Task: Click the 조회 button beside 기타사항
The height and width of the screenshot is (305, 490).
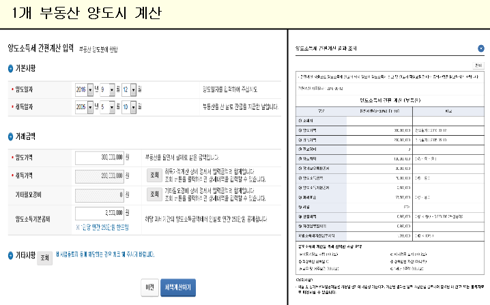Action: coord(44,258)
